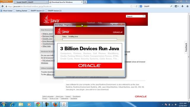
Task: Switch to the Install SNAPP tab
Action: (x=31, y=2)
